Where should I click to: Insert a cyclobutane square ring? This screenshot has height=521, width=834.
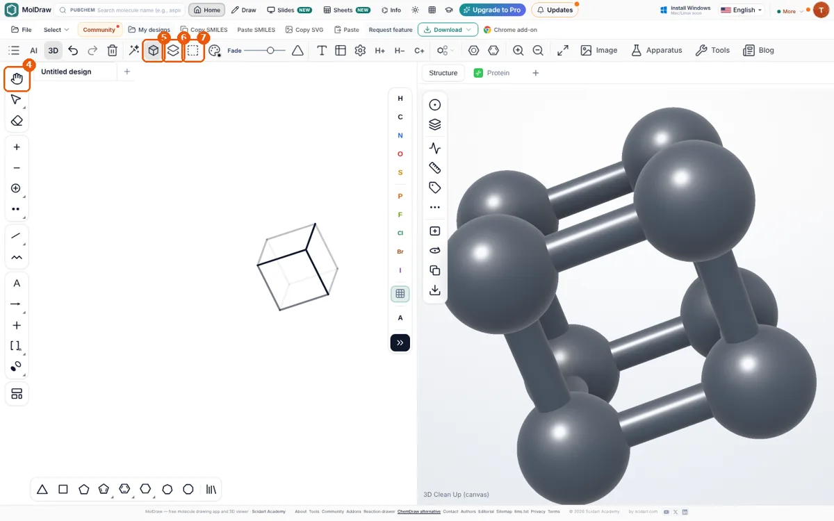coord(63,489)
